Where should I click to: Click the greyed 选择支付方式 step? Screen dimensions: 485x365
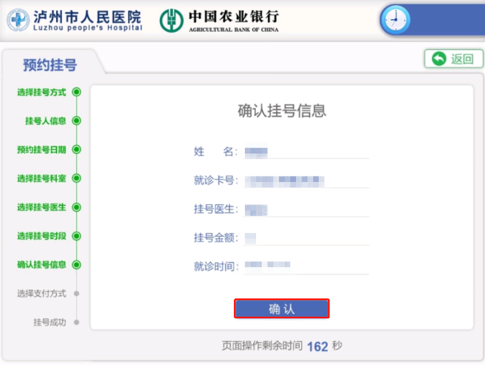pyautogui.click(x=42, y=293)
